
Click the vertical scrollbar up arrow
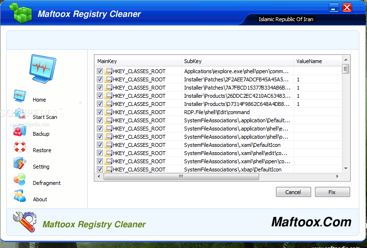[346, 60]
